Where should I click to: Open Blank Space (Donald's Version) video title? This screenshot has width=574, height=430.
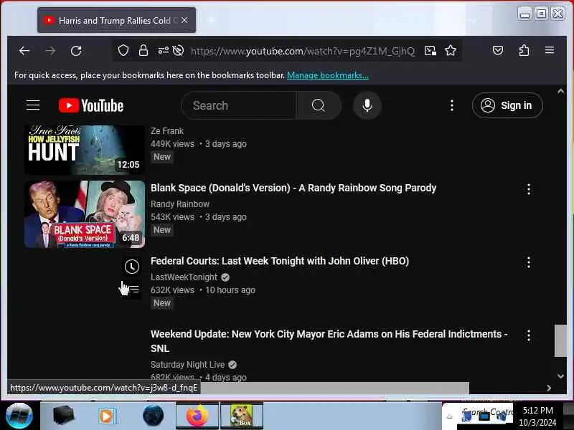pos(293,188)
